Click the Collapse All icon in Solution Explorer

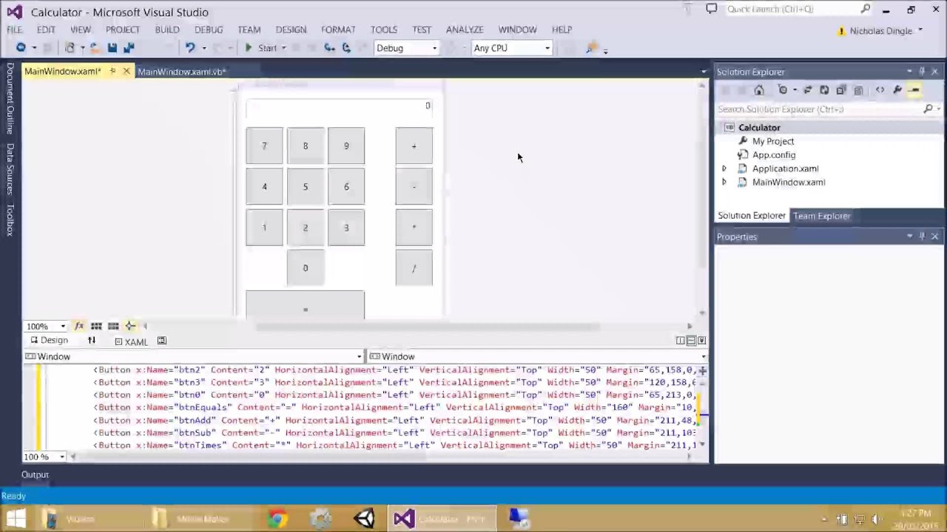click(x=841, y=90)
